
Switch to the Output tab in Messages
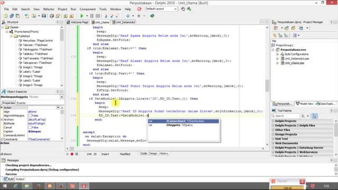pos(20,179)
